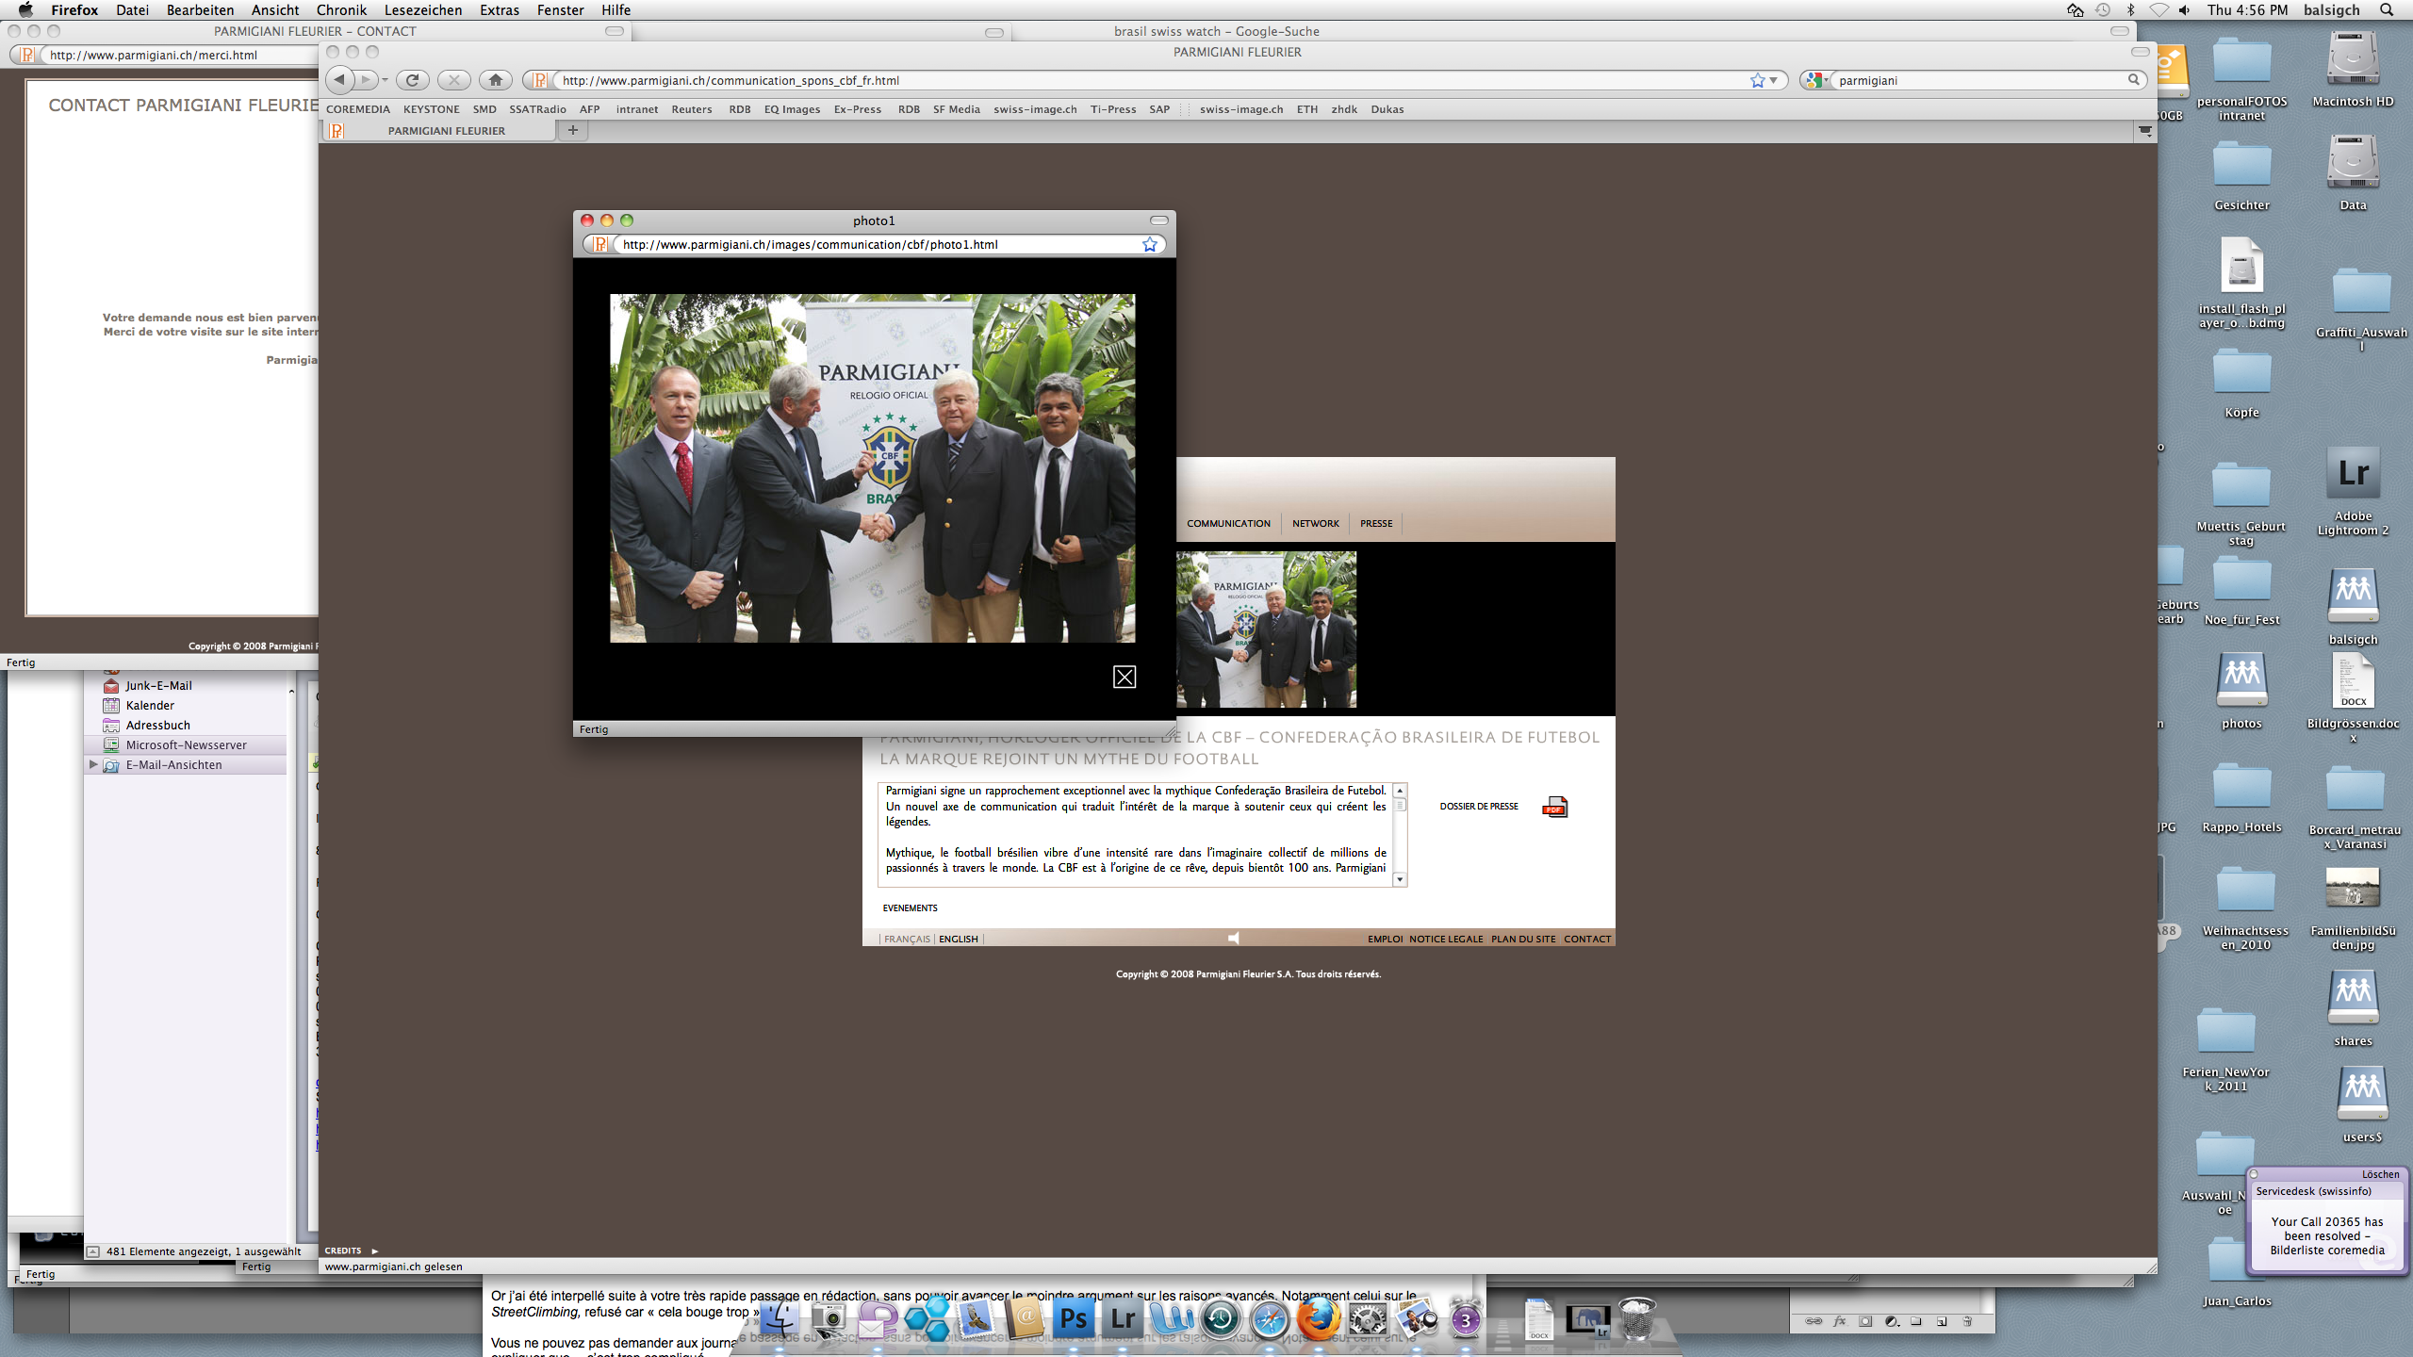
Task: Open the Reuters bookmark
Action: 691,109
